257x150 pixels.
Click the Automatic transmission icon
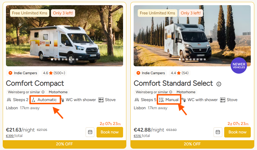[34, 100]
